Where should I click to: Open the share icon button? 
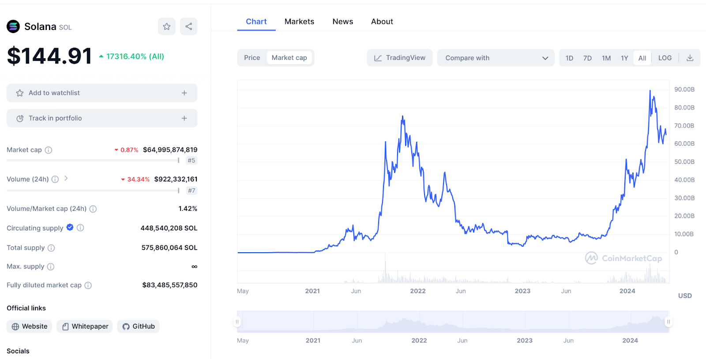[189, 26]
